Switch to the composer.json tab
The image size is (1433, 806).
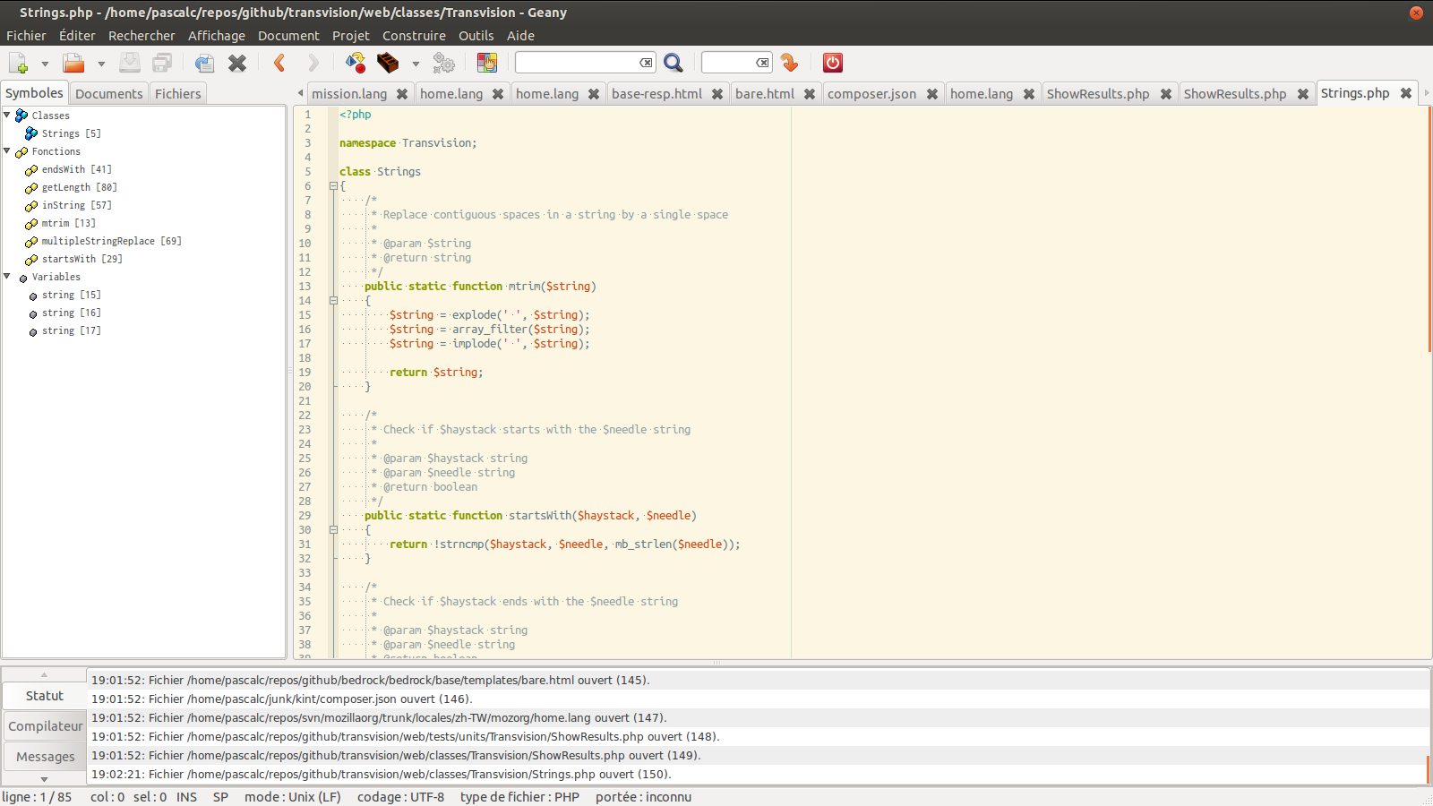(871, 94)
